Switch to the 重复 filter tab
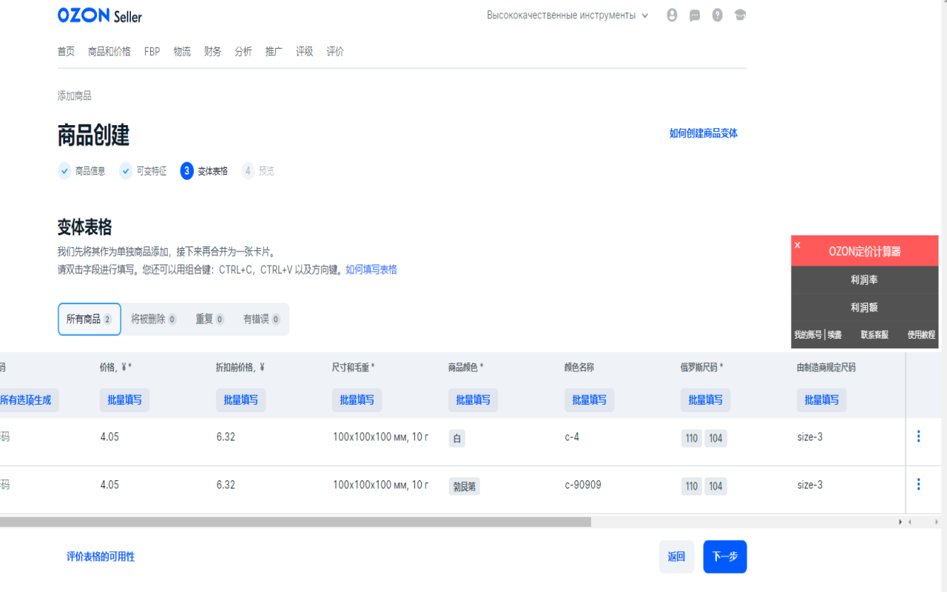 pyautogui.click(x=209, y=319)
